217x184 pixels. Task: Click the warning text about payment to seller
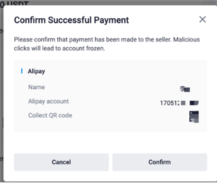(107, 44)
